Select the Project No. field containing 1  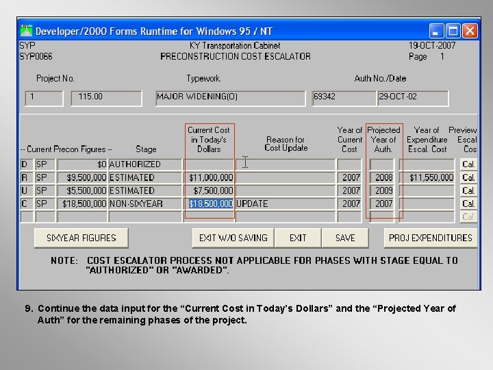click(x=44, y=98)
